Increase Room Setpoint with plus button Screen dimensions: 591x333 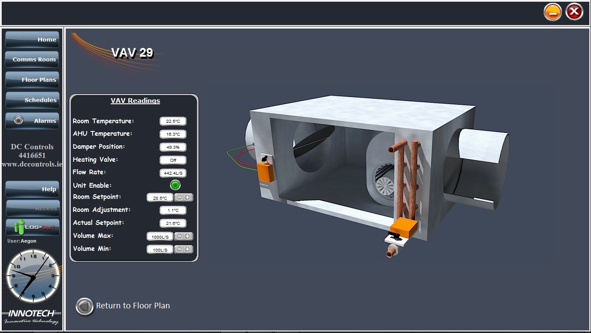point(187,198)
